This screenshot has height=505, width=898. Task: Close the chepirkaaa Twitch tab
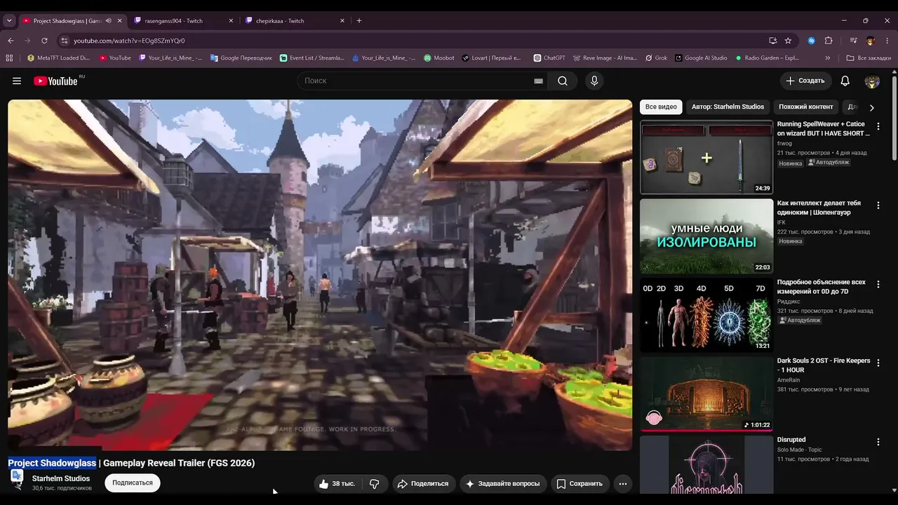pos(342,21)
